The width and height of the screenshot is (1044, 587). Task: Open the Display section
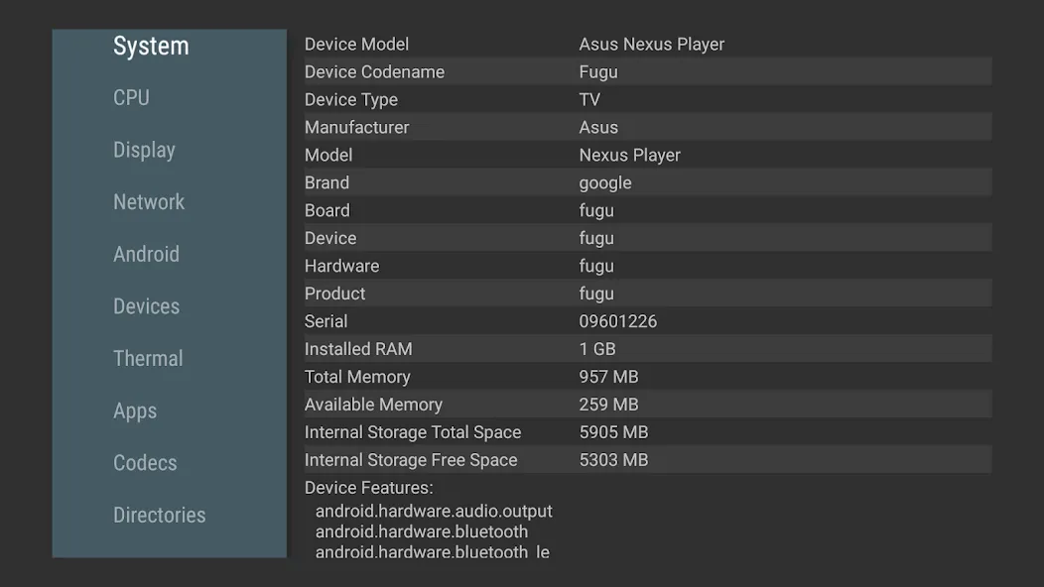tap(144, 150)
